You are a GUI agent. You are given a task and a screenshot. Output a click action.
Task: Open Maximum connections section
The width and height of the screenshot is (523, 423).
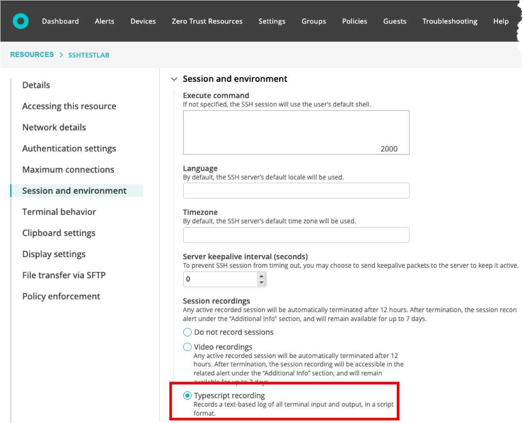(x=68, y=169)
